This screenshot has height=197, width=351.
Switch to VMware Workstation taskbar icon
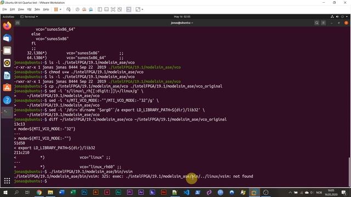254,192
